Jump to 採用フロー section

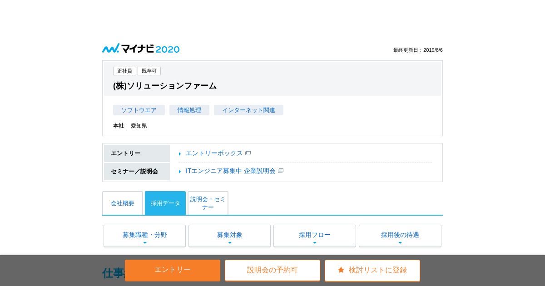click(315, 236)
